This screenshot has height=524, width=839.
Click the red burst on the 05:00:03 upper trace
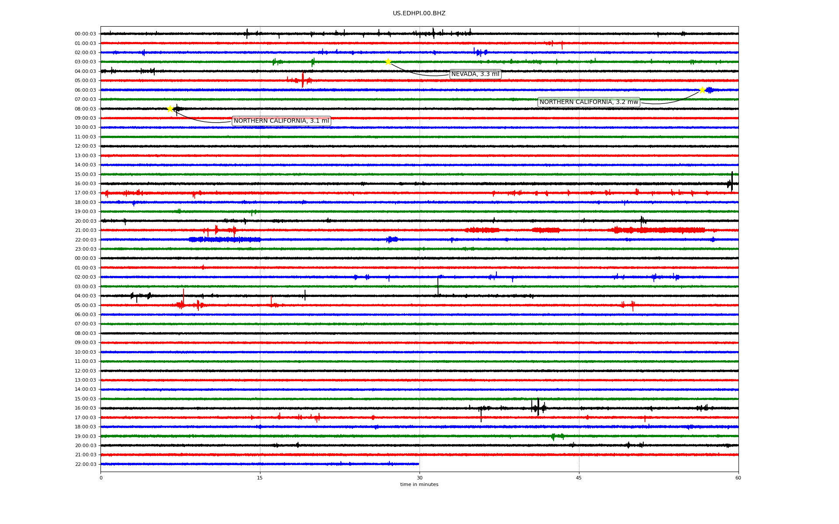pos(303,80)
